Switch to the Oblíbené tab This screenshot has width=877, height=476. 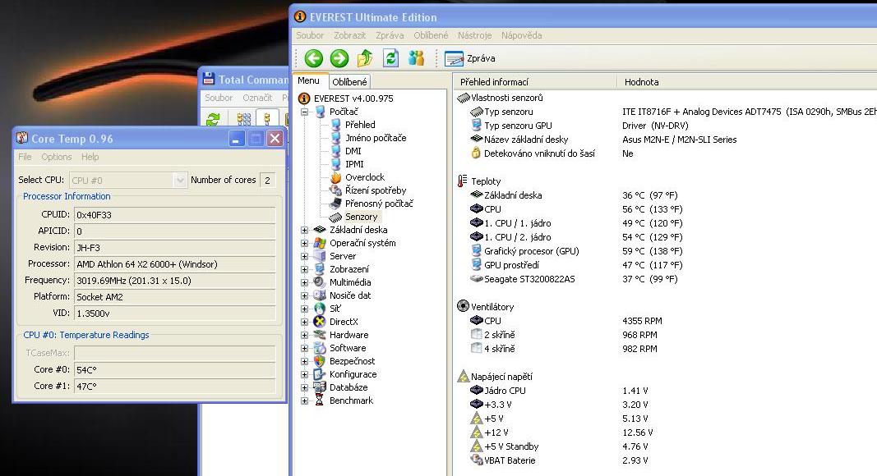point(350,81)
